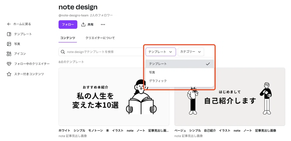Open the 自己紹介します template thumbnail
This screenshot has width=291, height=141.
click(x=230, y=97)
